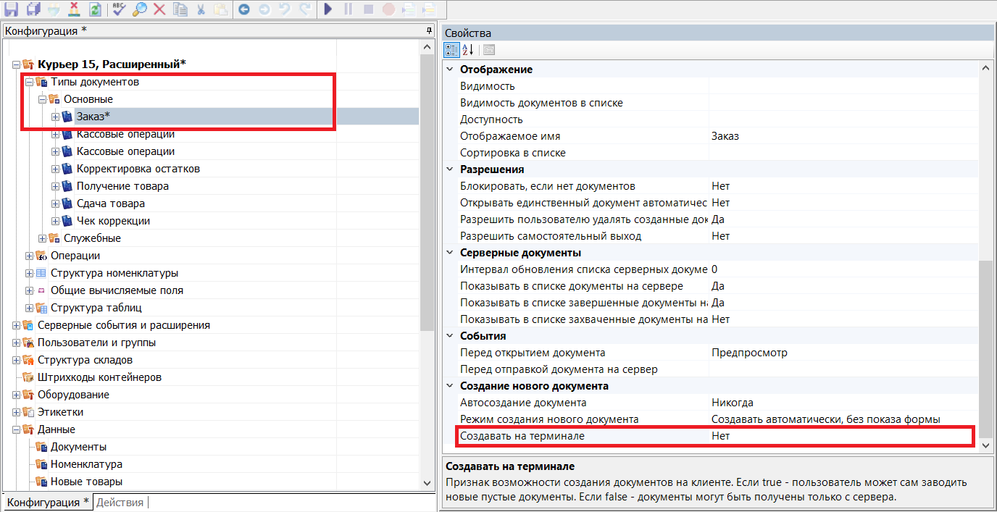The height and width of the screenshot is (512, 997).
Task: Collapse the Разрешения property category
Action: [x=450, y=169]
